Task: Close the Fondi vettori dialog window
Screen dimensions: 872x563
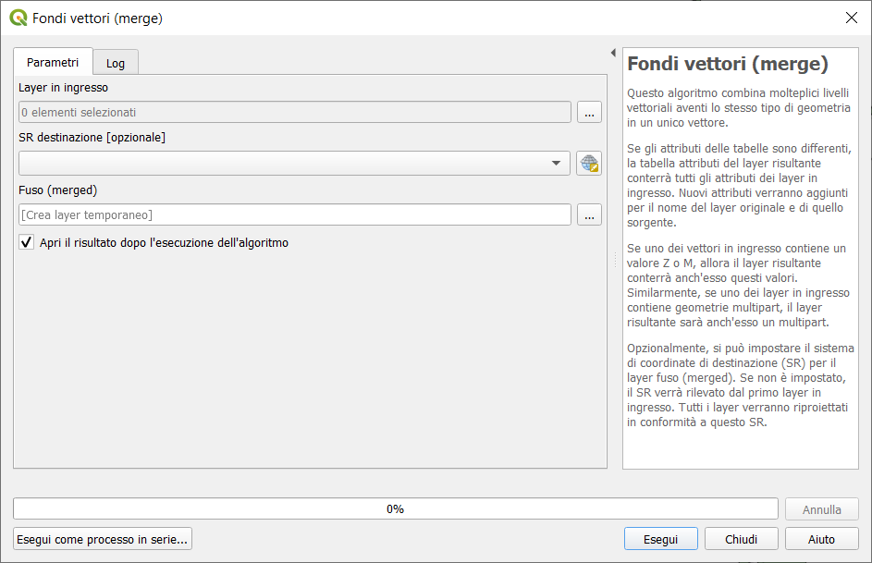Action: 851,18
